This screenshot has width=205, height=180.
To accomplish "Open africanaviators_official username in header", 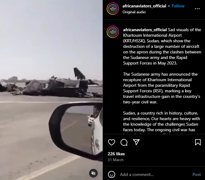I will click(x=144, y=6).
